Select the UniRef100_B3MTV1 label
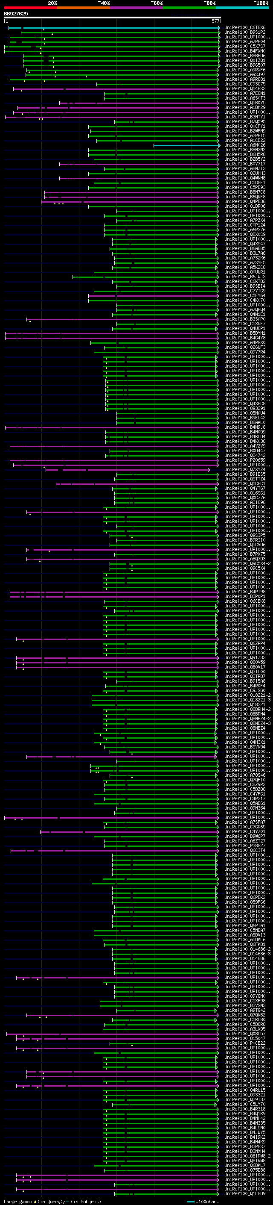 pos(245,117)
